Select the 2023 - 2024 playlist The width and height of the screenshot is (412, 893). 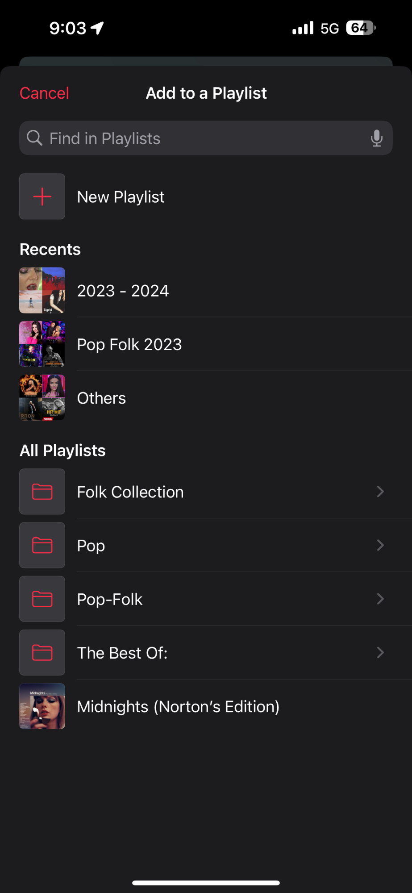206,291
